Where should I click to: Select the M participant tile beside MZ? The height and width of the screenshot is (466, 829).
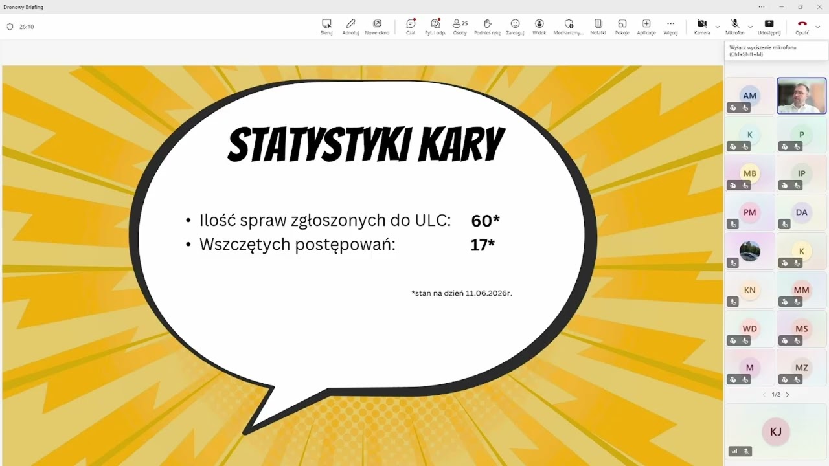749,368
